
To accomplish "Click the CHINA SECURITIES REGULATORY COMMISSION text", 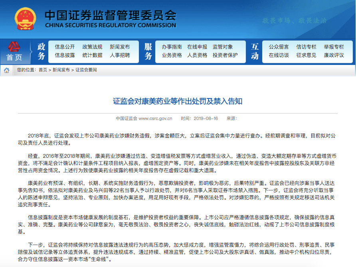I will point(110,25).
